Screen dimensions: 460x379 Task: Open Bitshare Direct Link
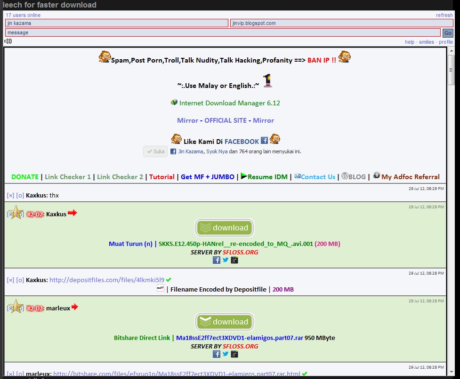[x=142, y=338]
